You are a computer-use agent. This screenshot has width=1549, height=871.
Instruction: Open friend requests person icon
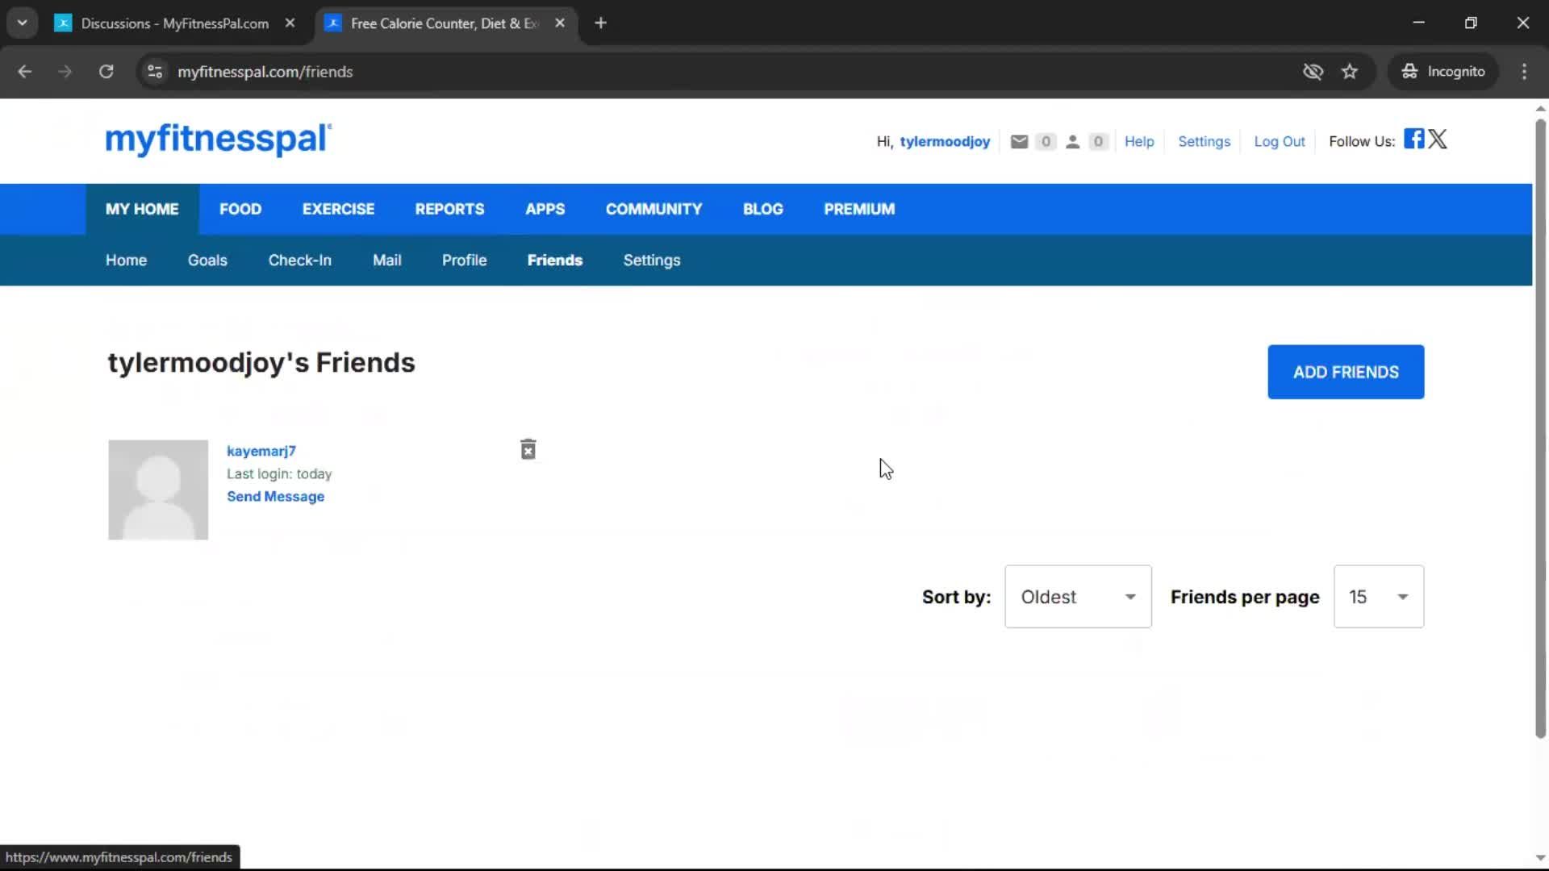coord(1072,142)
